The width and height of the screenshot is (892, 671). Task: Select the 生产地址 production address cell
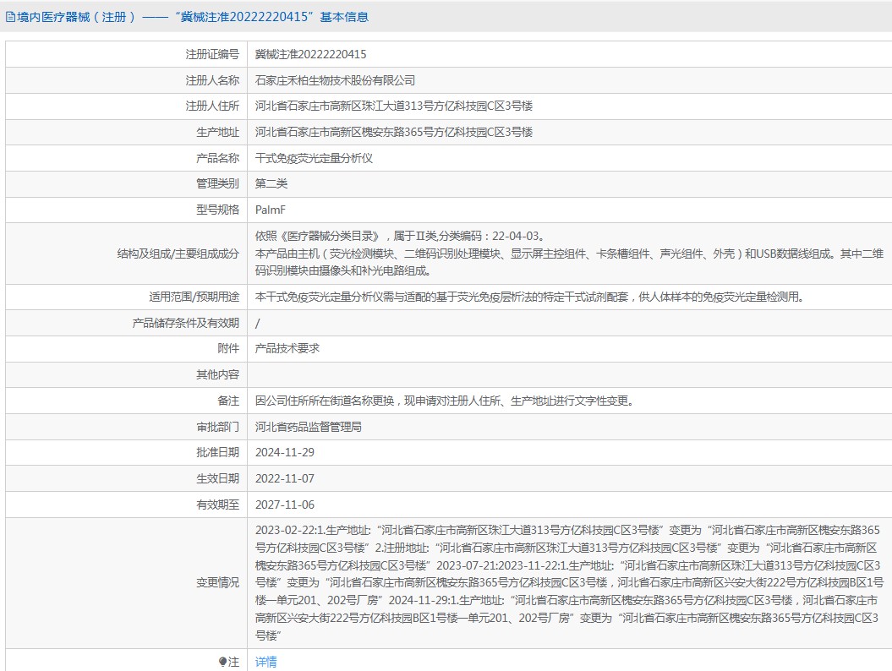(395, 132)
